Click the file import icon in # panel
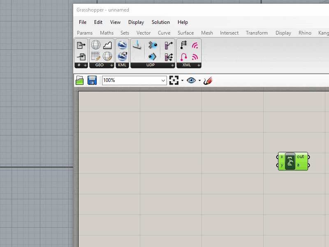This screenshot has height=247, width=329. pos(81,57)
